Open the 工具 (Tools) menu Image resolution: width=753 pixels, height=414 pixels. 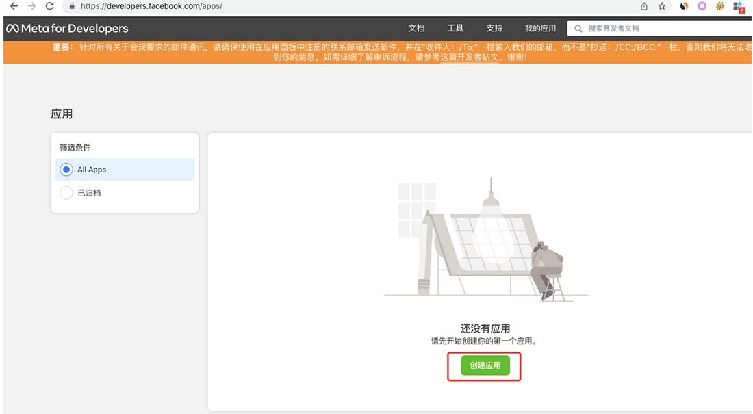tap(455, 29)
